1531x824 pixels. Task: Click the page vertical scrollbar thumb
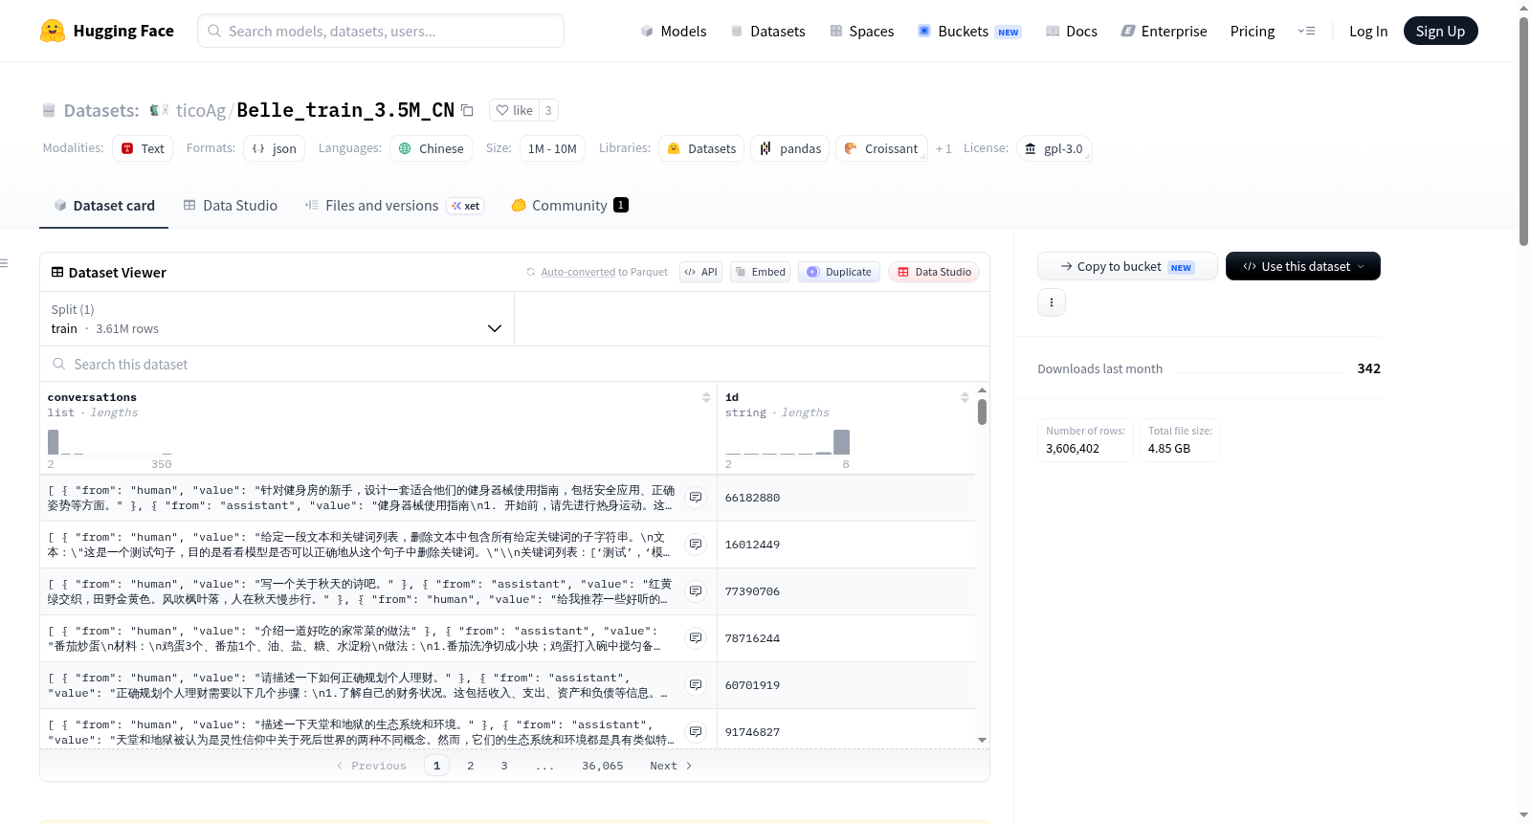[x=1523, y=131]
